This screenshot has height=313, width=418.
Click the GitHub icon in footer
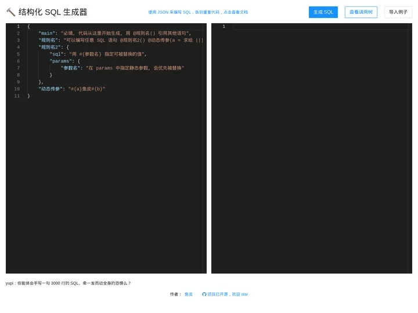tap(204, 294)
